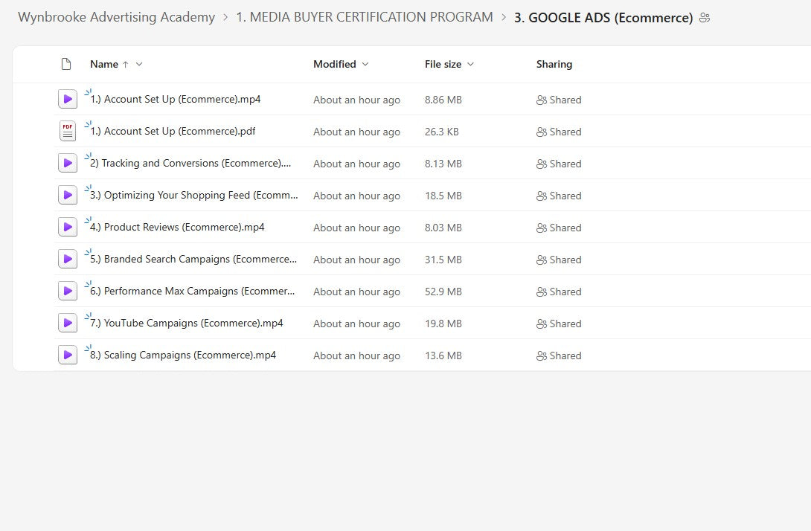Click the play icon beside Optimizing Your Shopping Feed
The height and width of the screenshot is (531, 811).
coord(68,194)
